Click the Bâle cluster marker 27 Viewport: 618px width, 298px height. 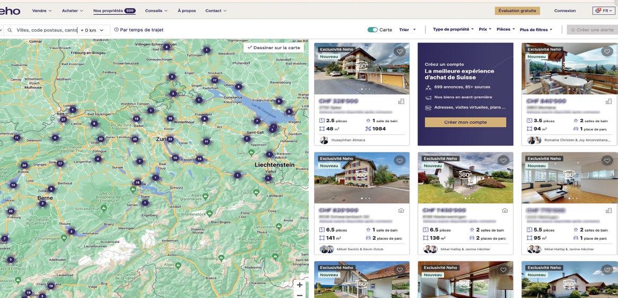click(63, 120)
